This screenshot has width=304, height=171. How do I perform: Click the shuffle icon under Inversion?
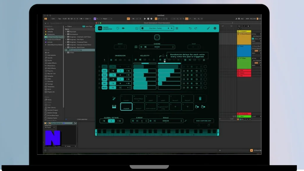click(x=116, y=60)
